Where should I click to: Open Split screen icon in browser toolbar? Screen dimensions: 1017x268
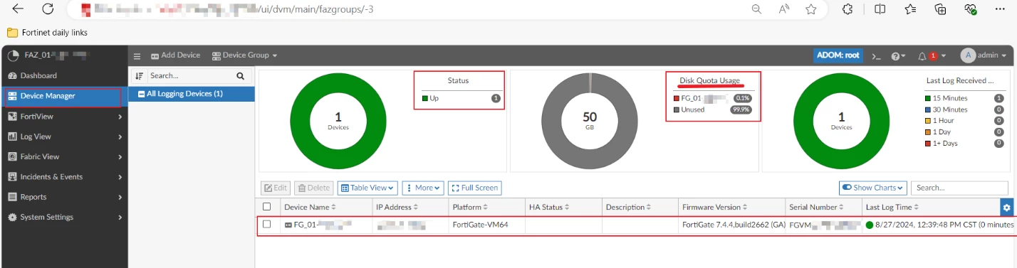pyautogui.click(x=880, y=9)
